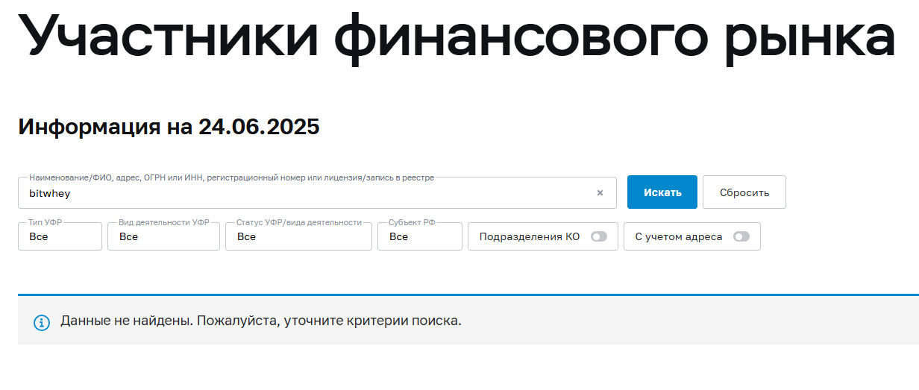Click the blue Искать search button
The image size is (919, 390).
[x=662, y=192]
